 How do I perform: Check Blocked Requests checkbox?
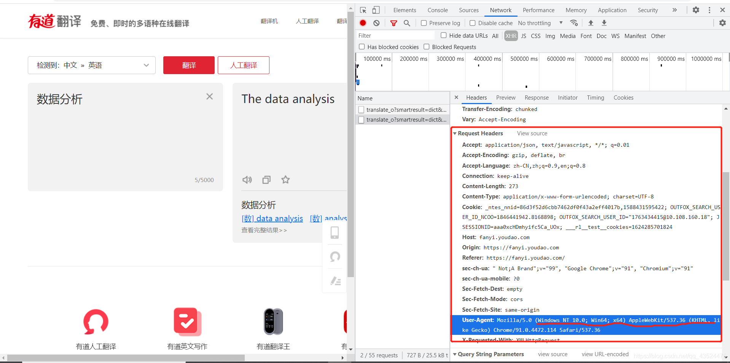[x=426, y=47]
